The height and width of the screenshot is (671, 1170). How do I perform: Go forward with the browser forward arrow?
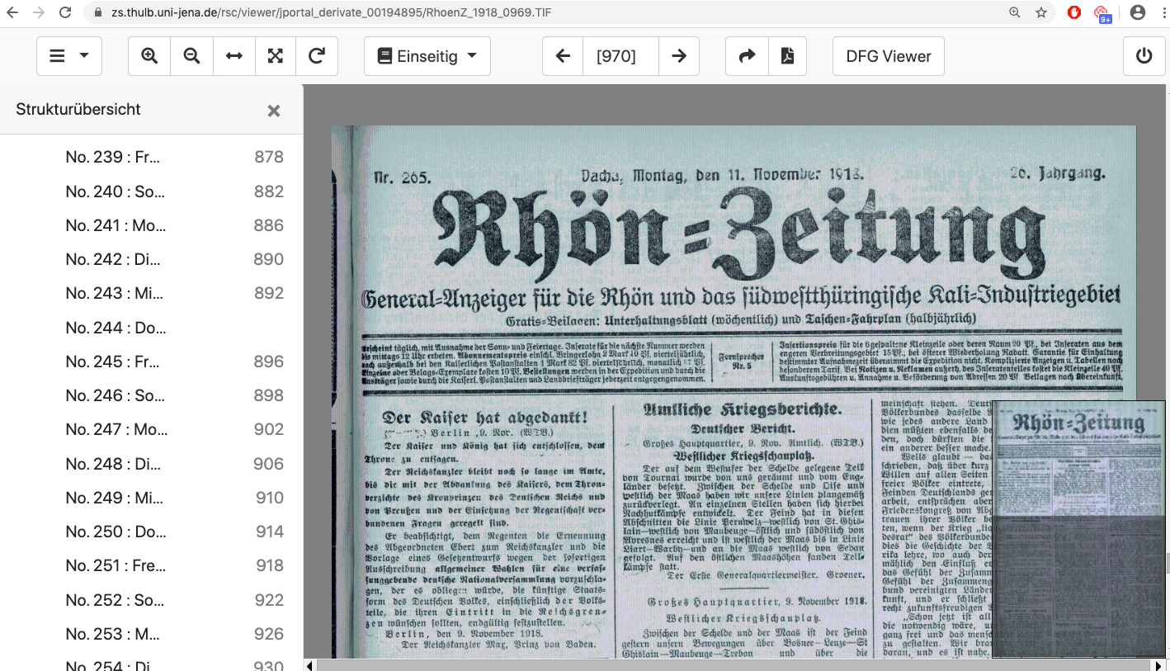[x=39, y=12]
